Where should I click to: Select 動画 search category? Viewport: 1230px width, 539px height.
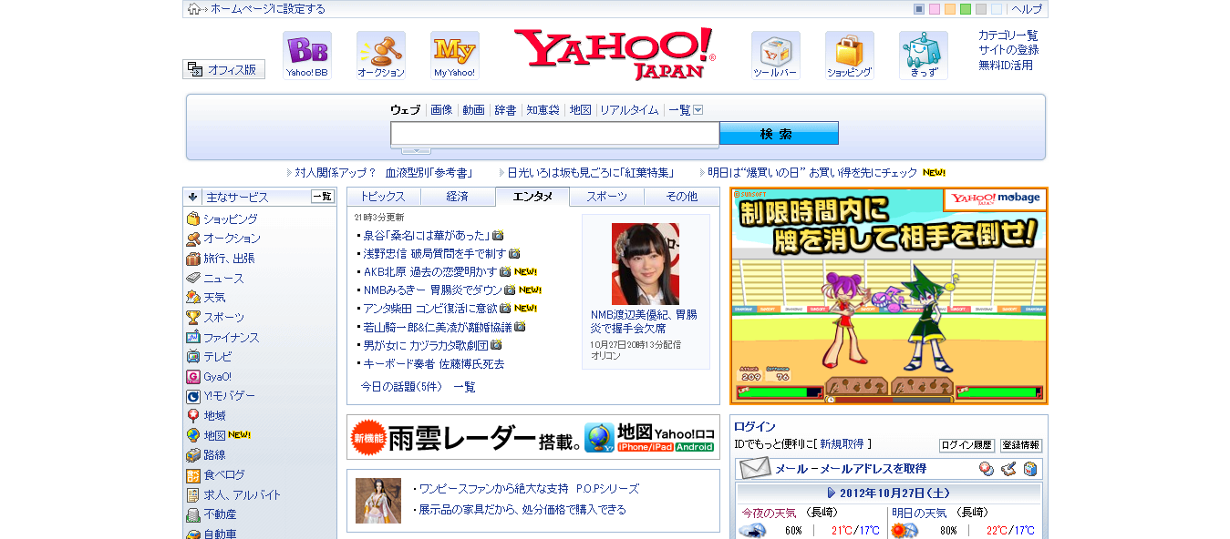tap(473, 110)
